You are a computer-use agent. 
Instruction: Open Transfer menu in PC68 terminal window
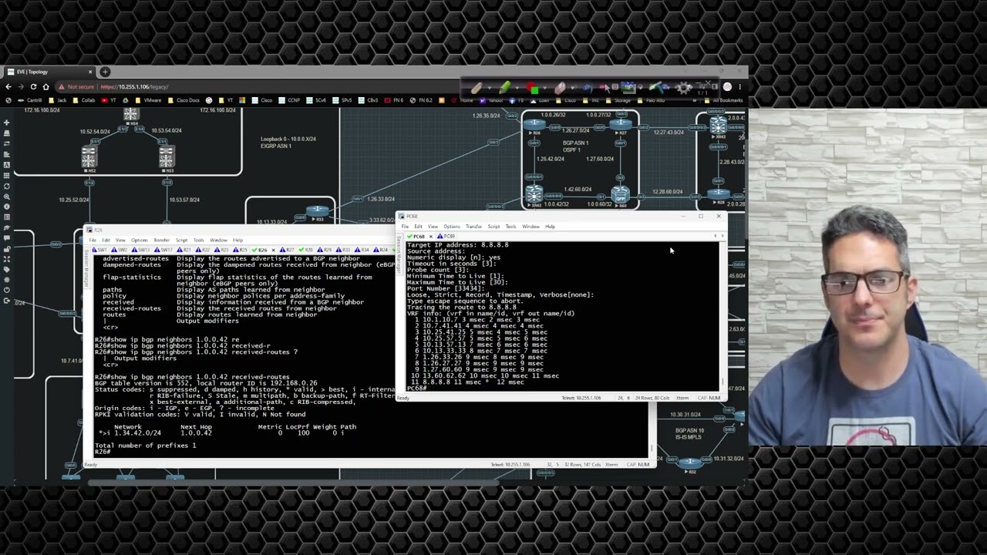[473, 227]
